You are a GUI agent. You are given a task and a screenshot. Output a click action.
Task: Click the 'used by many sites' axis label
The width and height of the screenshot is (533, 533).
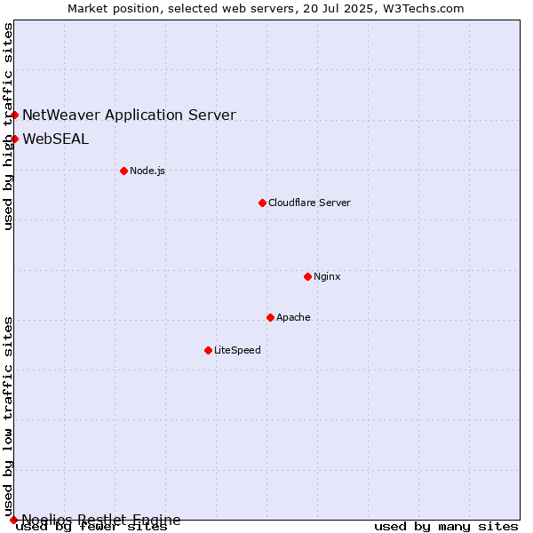pyautogui.click(x=446, y=527)
